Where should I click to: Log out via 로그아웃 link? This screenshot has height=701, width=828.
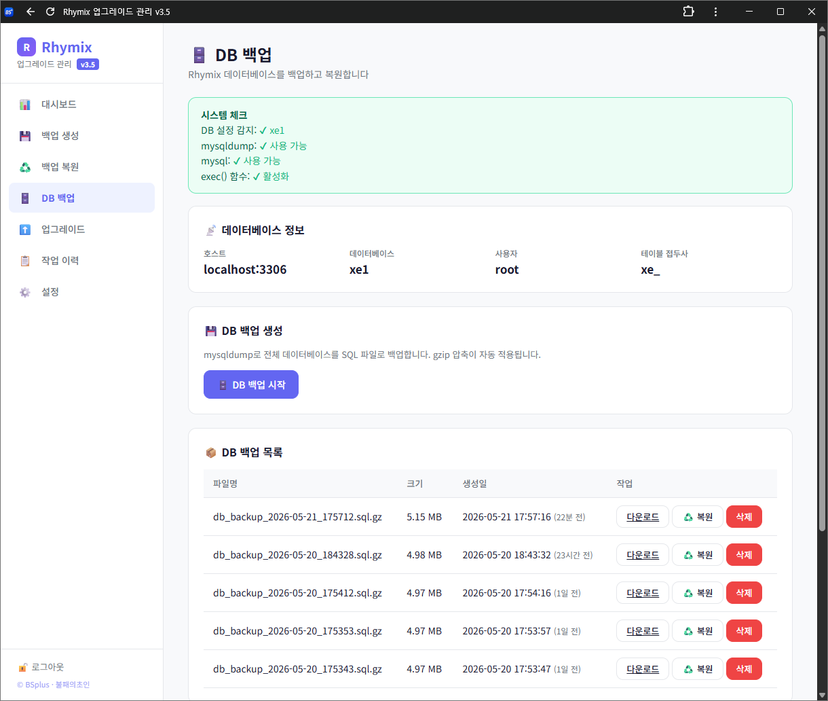point(41,667)
